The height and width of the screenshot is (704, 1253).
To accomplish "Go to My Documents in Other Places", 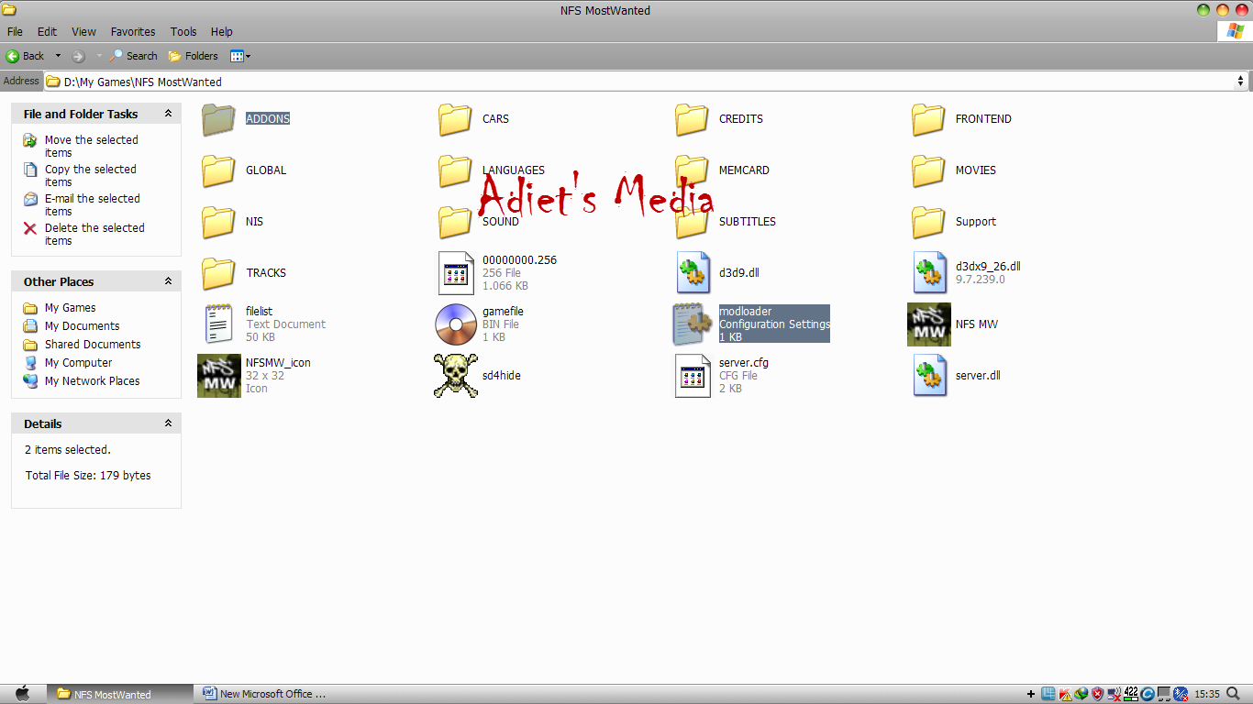I will (x=82, y=326).
